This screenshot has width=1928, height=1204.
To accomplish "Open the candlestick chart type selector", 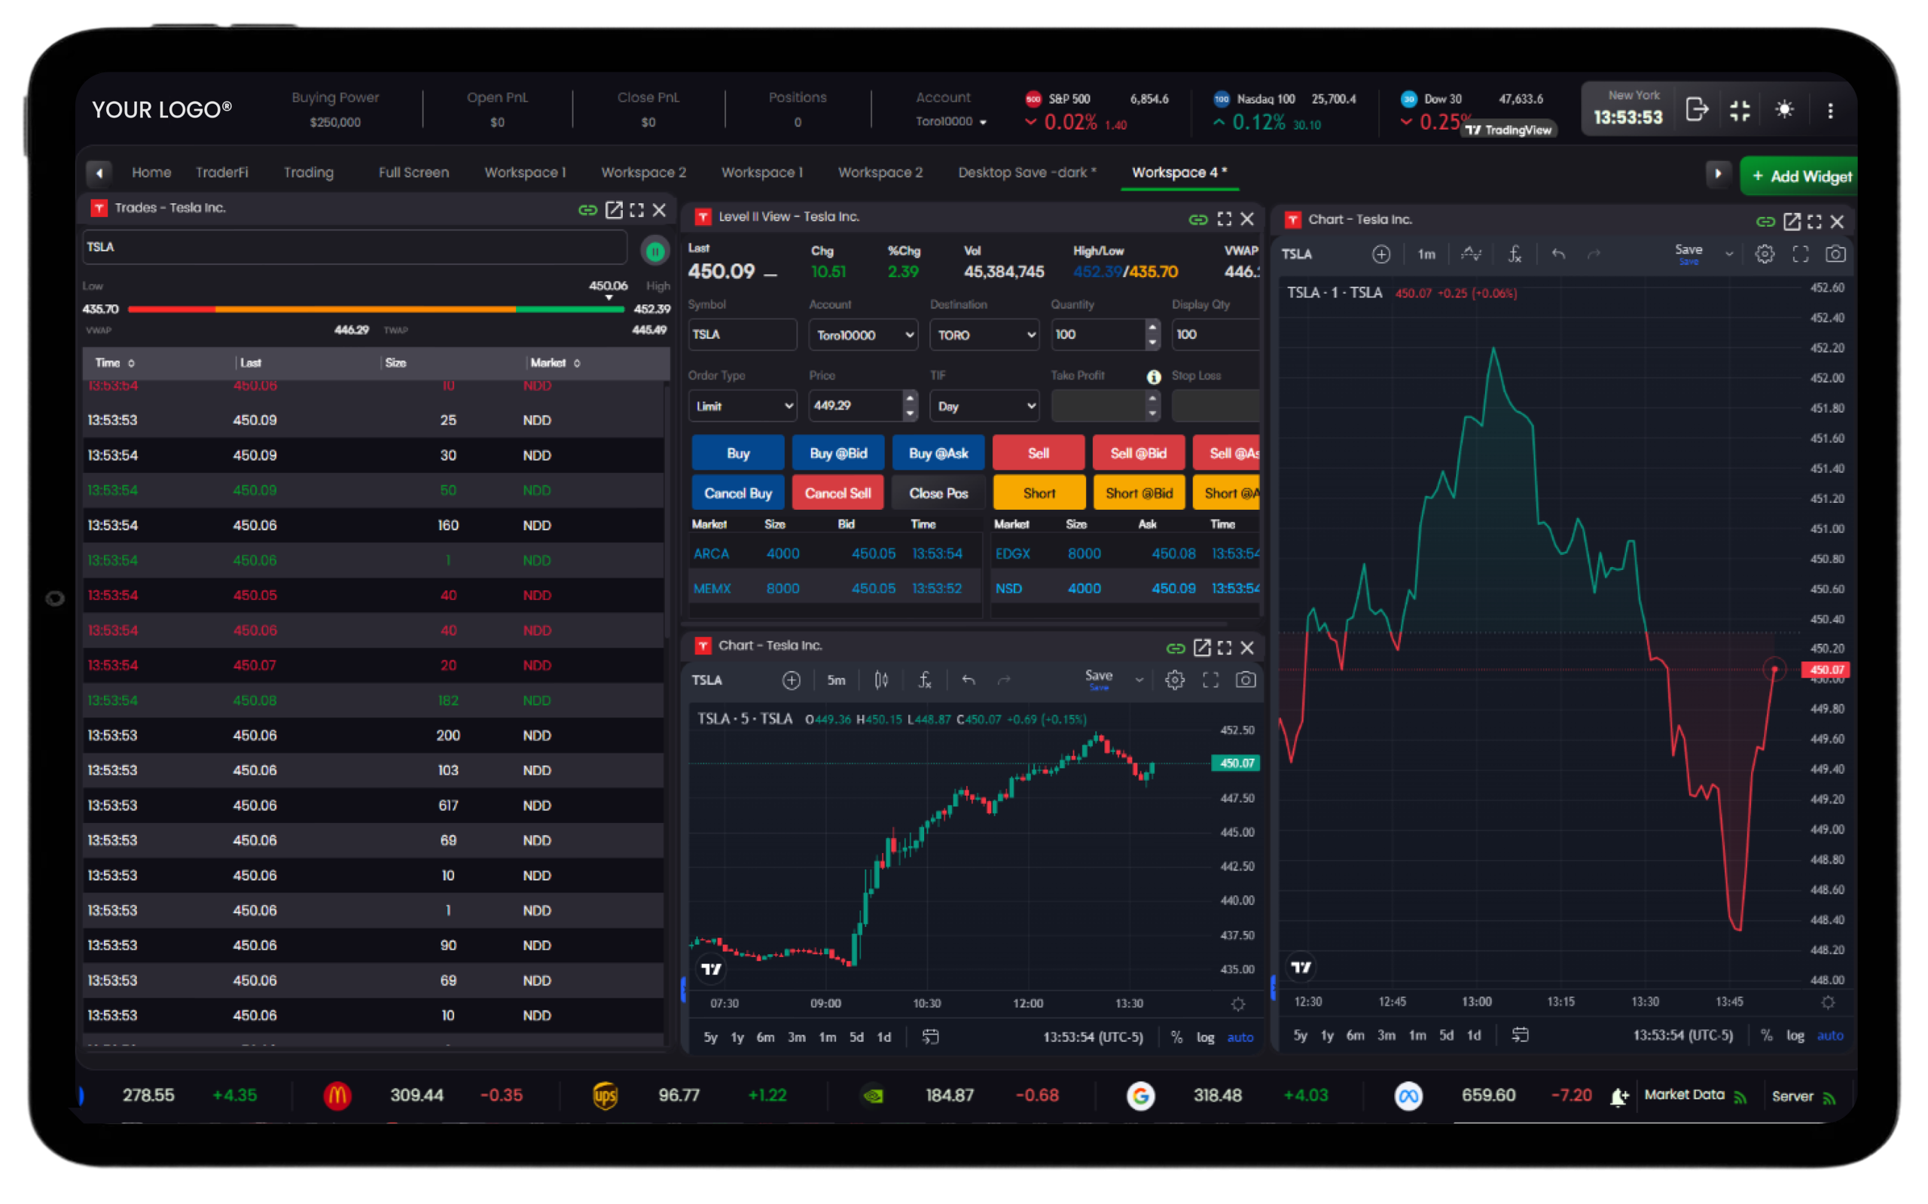I will [881, 680].
